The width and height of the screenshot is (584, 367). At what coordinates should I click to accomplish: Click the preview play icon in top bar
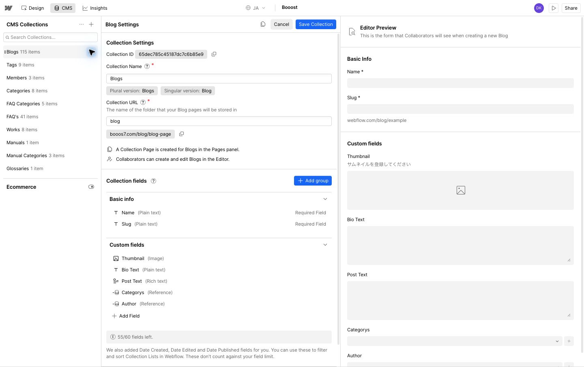tap(554, 8)
